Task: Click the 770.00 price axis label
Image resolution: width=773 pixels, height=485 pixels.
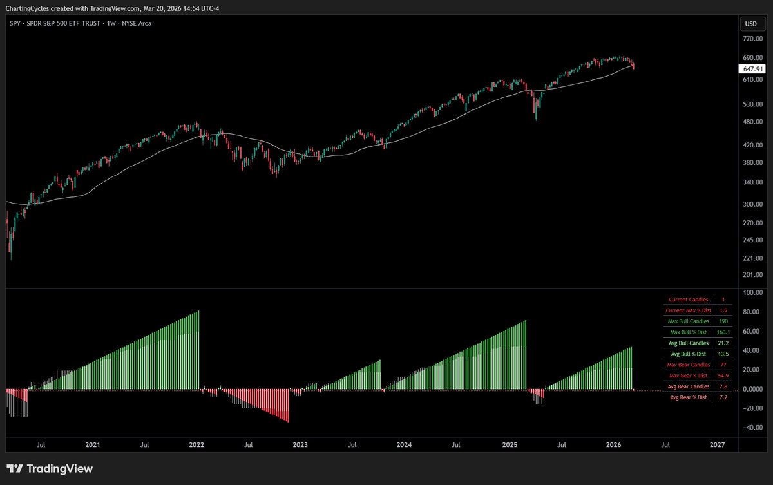Action: (752, 39)
